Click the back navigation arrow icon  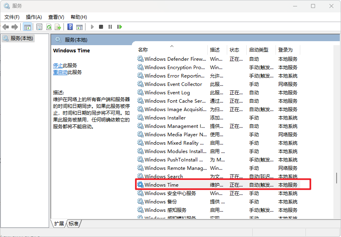tap(6, 27)
